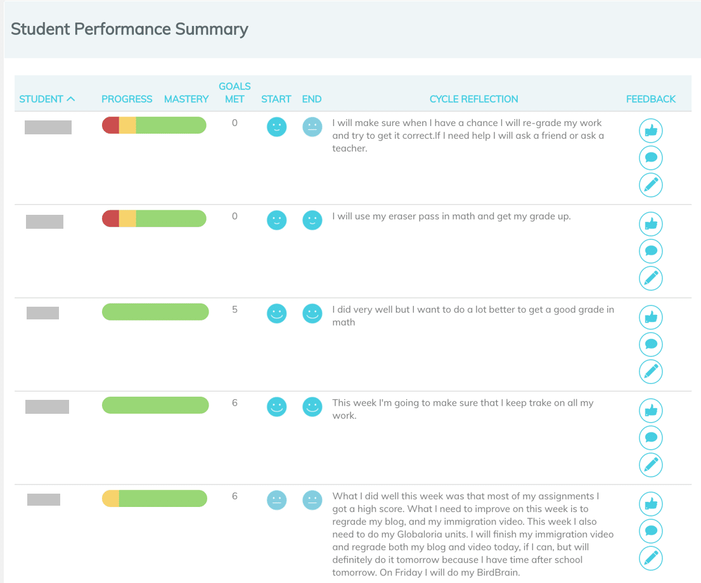The image size is (701, 583).
Task: Click the FEEDBACK column header
Action: [651, 99]
